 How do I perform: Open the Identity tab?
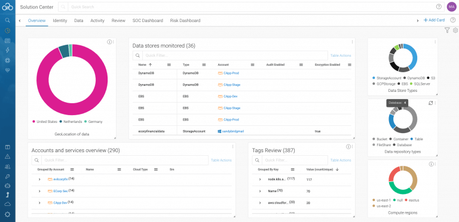(x=60, y=20)
